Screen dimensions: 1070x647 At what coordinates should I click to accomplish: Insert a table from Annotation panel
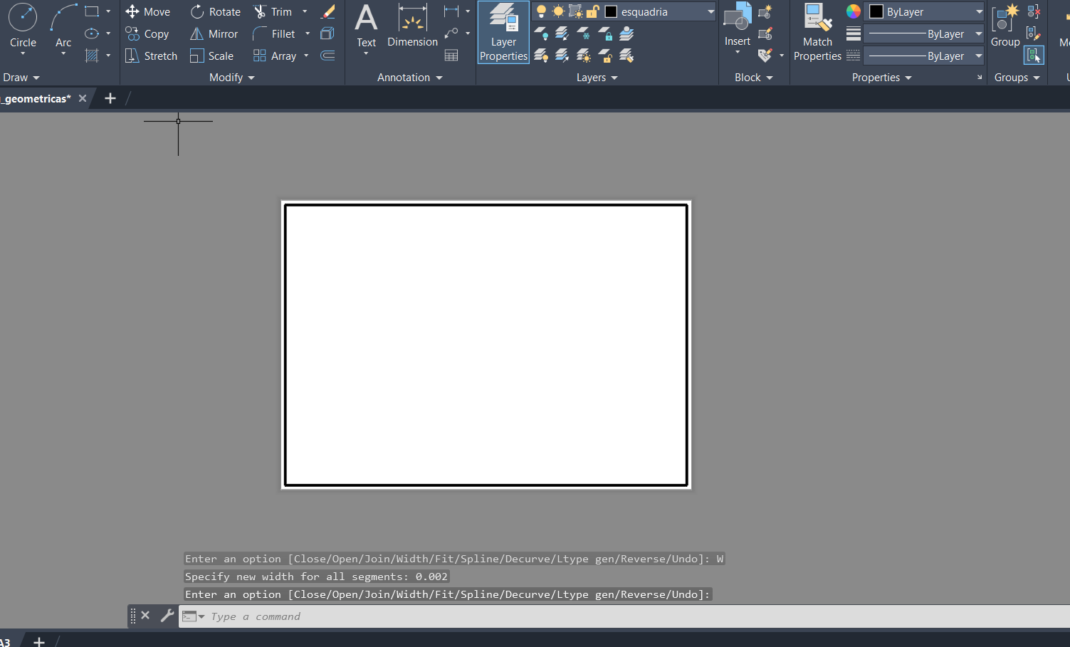tap(451, 56)
